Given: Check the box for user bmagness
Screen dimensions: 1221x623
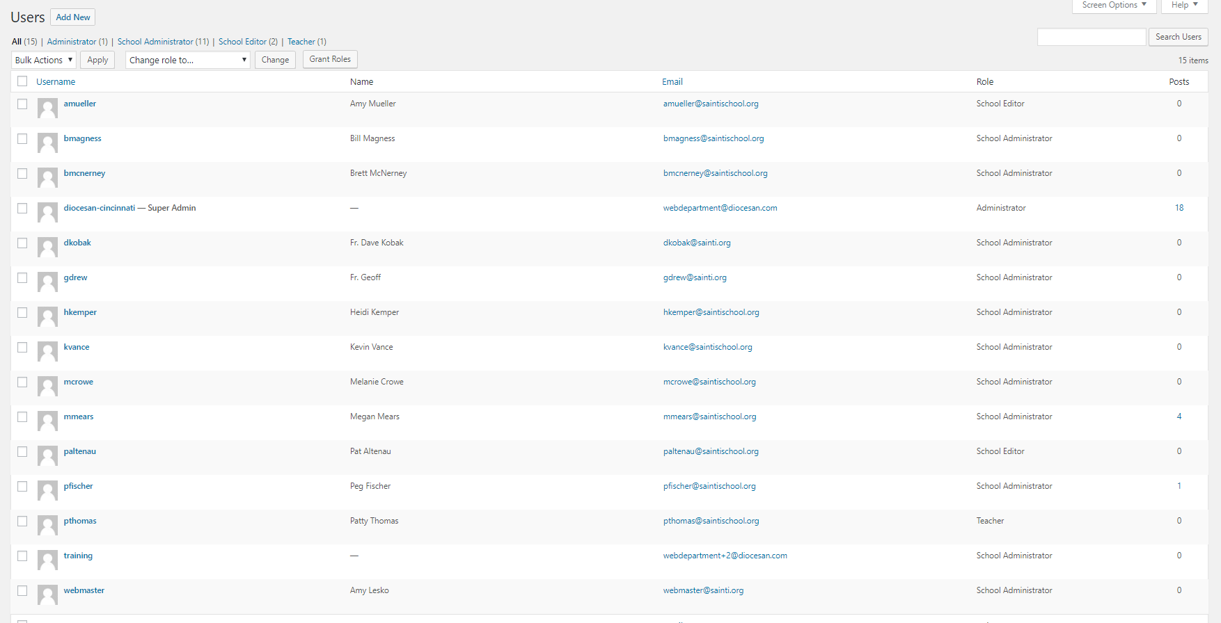Looking at the screenshot, I should click(x=22, y=138).
